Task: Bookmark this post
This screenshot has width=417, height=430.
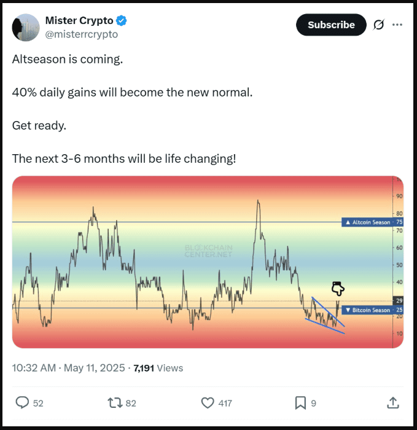Action: click(x=300, y=402)
